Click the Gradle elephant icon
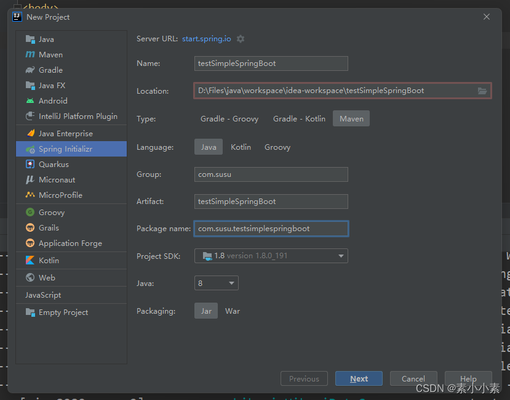This screenshot has width=510, height=400. click(30, 70)
